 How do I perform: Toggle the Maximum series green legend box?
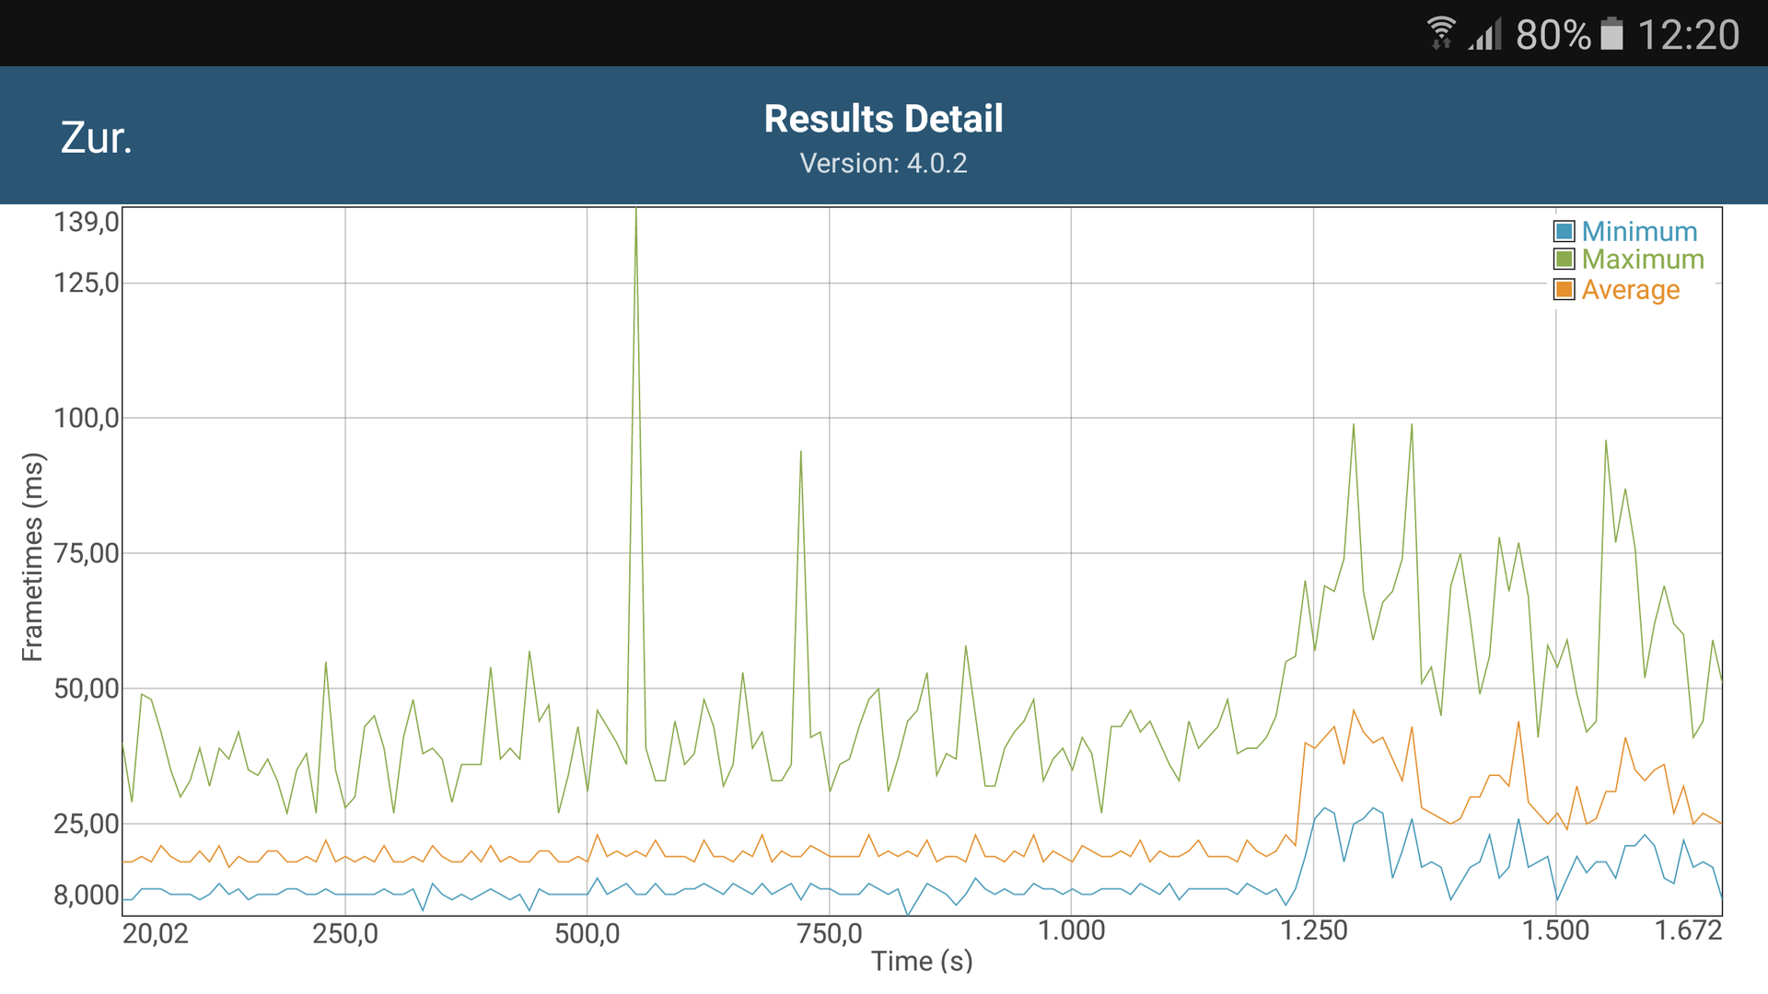1564,260
